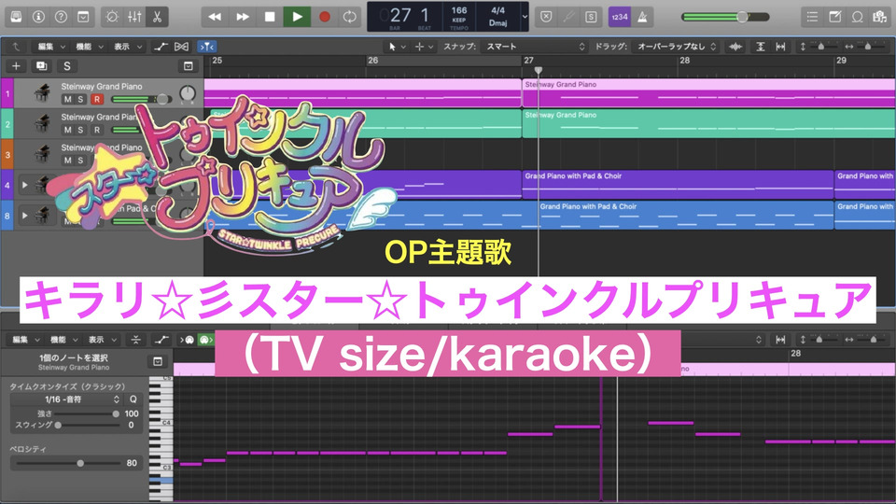Adjust the Tracks vertical zoom slider
Screen dimensions: 896x504
[x=820, y=47]
